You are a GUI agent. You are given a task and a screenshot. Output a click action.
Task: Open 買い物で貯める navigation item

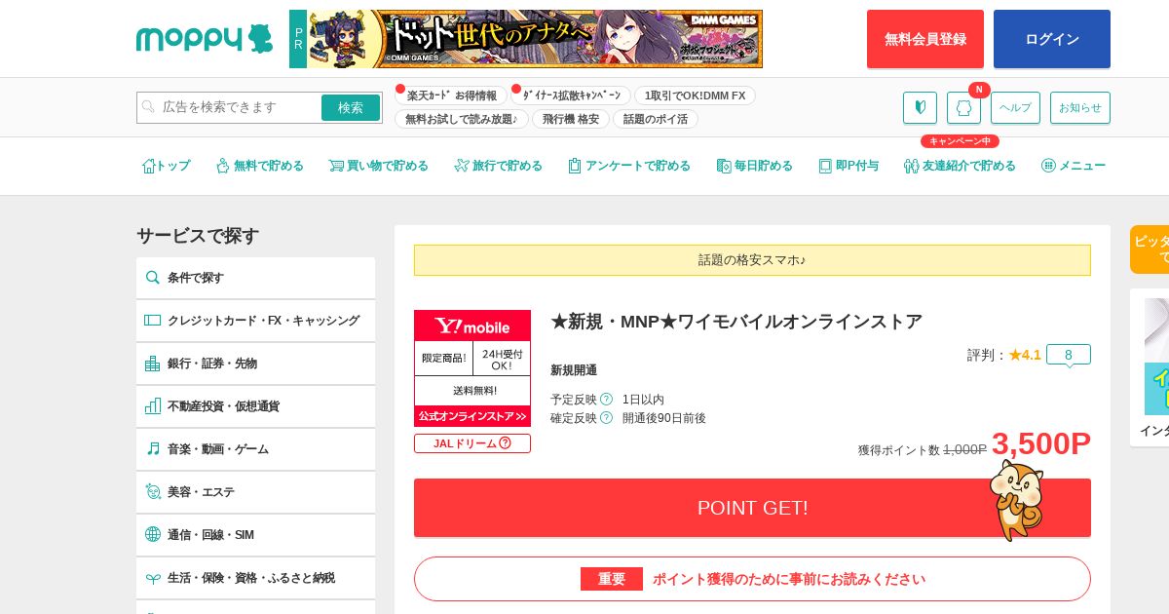pos(378,166)
